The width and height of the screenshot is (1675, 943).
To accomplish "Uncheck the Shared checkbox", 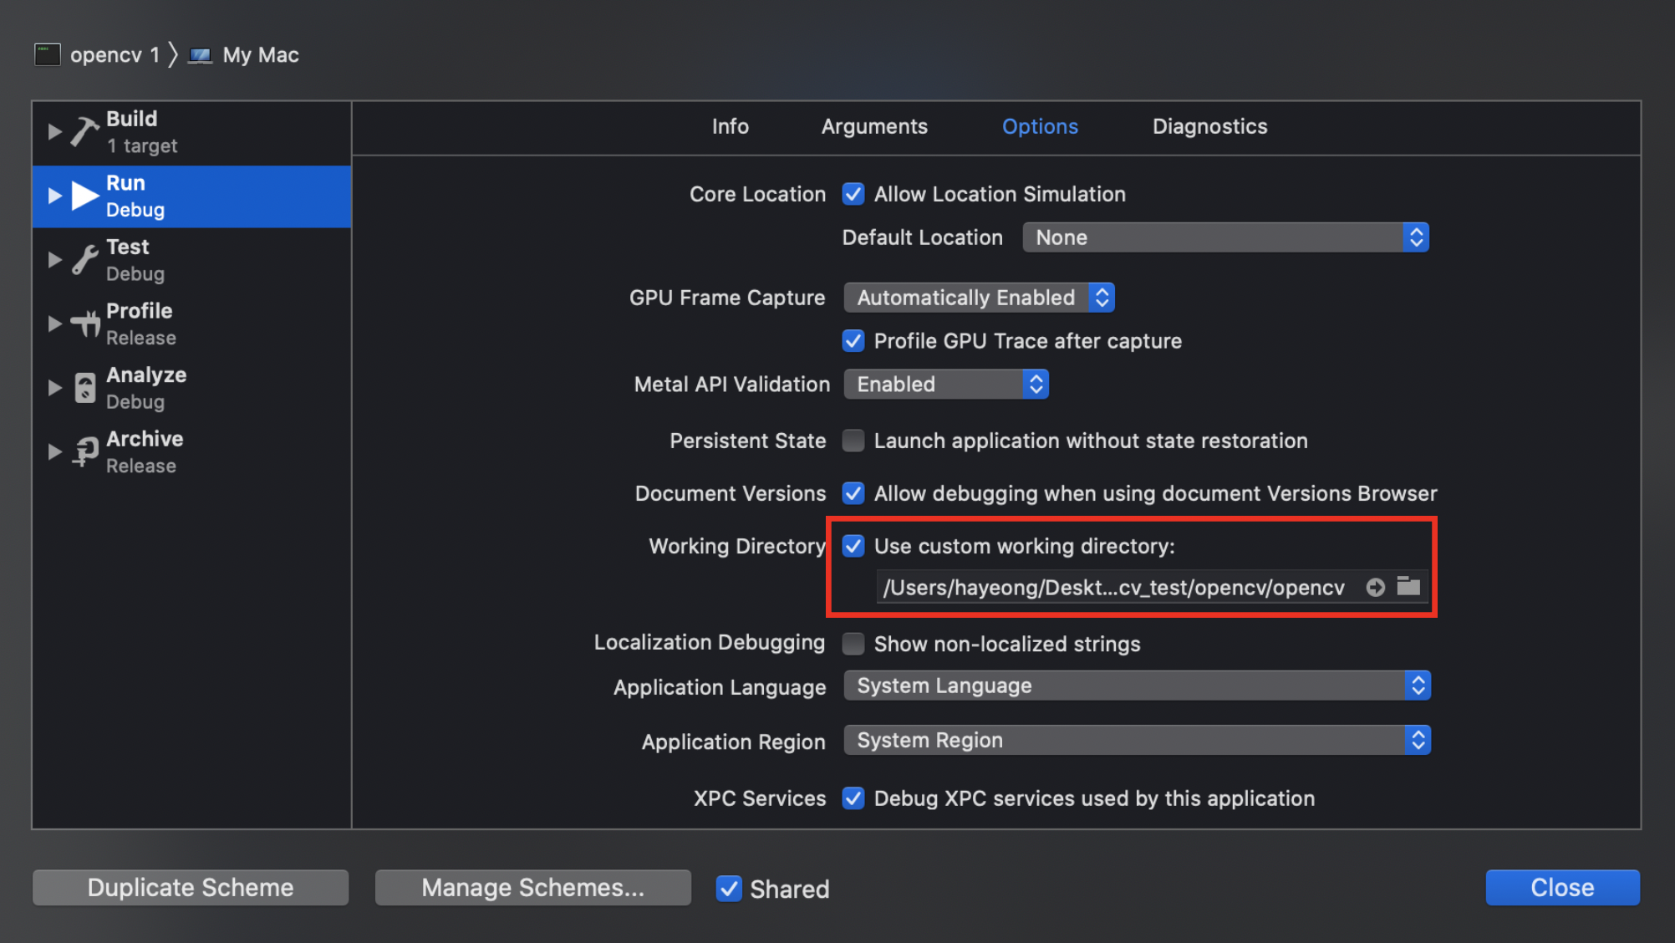I will (729, 889).
